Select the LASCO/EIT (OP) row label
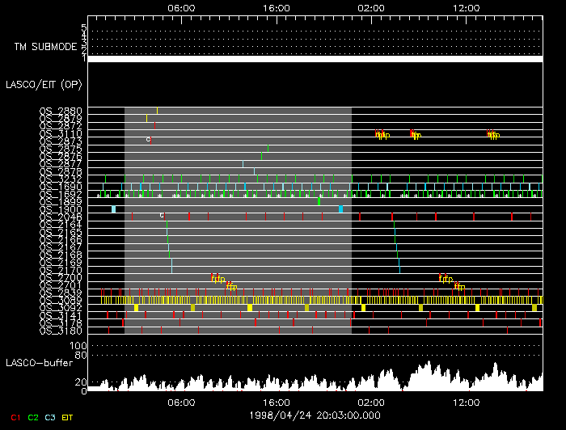Image resolution: width=566 pixels, height=430 pixels. (x=35, y=83)
